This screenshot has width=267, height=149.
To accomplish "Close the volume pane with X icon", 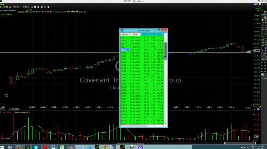I will 1,112.
